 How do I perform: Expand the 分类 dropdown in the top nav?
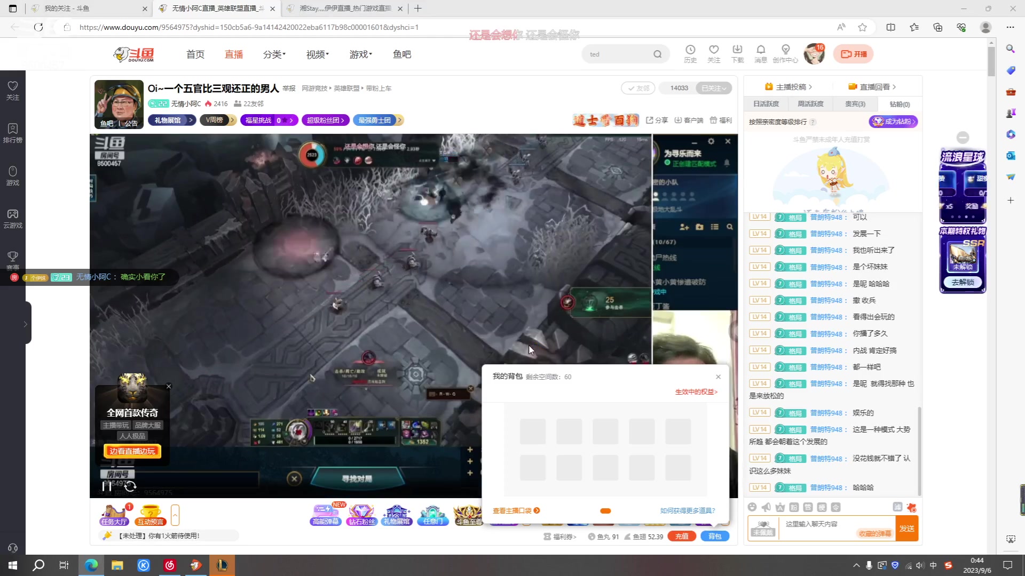pos(274,54)
